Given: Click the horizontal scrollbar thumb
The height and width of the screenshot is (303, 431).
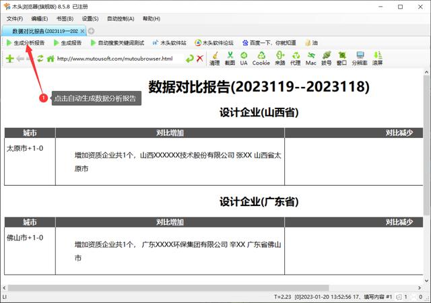Looking at the screenshot, I should [168, 288].
